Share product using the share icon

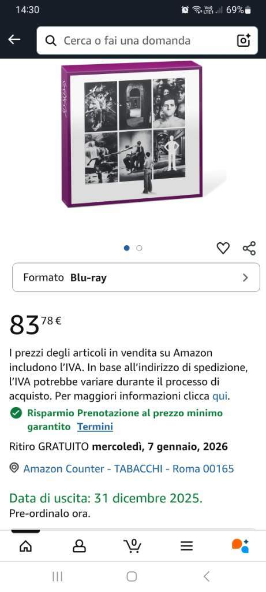(x=249, y=248)
